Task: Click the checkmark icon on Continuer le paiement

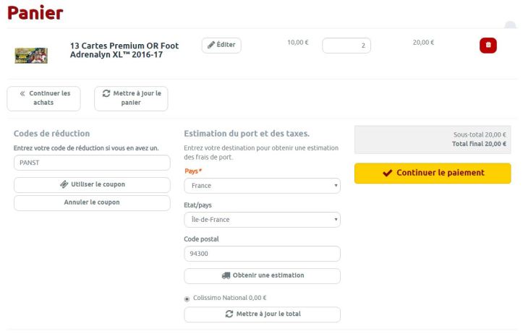Action: (387, 174)
